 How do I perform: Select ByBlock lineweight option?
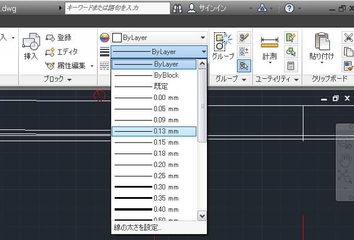tap(154, 75)
